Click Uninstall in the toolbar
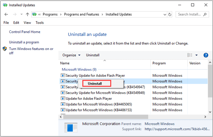This screenshot has width=213, height=137. (x=93, y=55)
